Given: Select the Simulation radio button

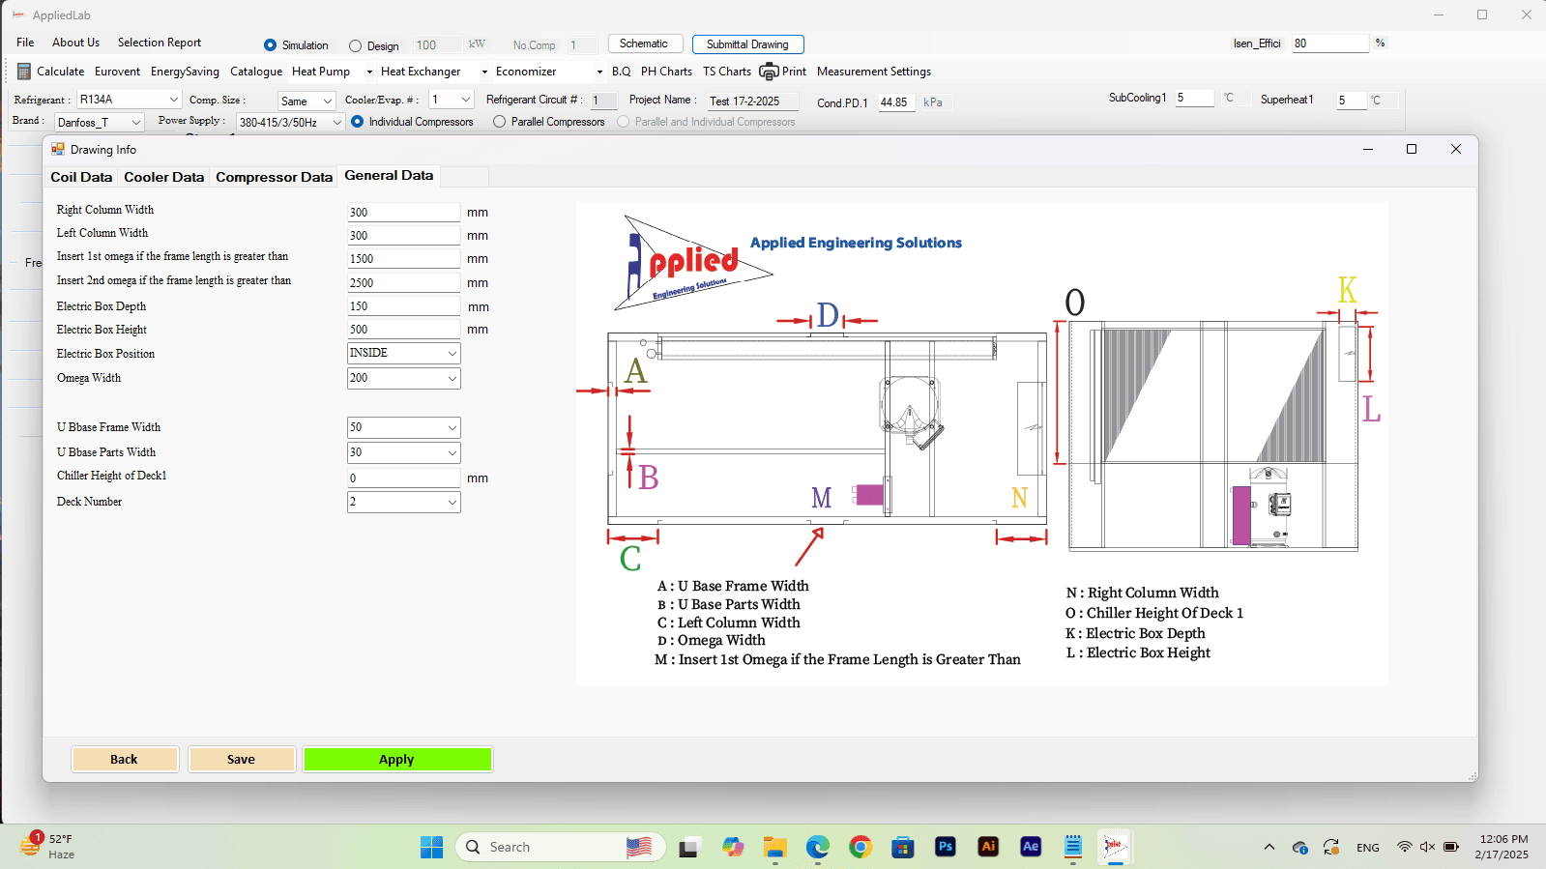Looking at the screenshot, I should pyautogui.click(x=270, y=45).
